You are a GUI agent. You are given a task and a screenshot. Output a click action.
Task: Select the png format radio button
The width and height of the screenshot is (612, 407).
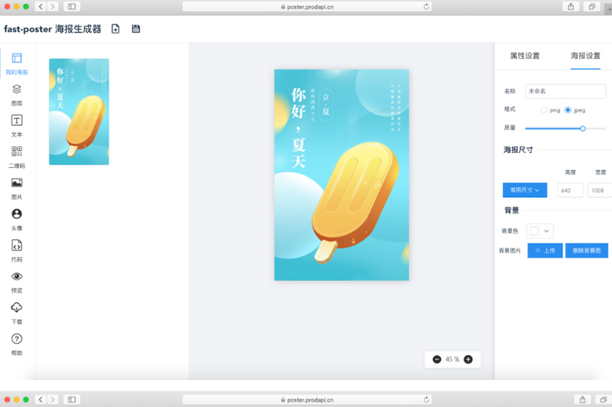pos(544,110)
